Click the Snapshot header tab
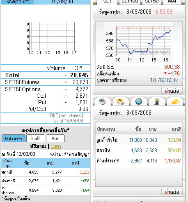 (x=17, y=2)
